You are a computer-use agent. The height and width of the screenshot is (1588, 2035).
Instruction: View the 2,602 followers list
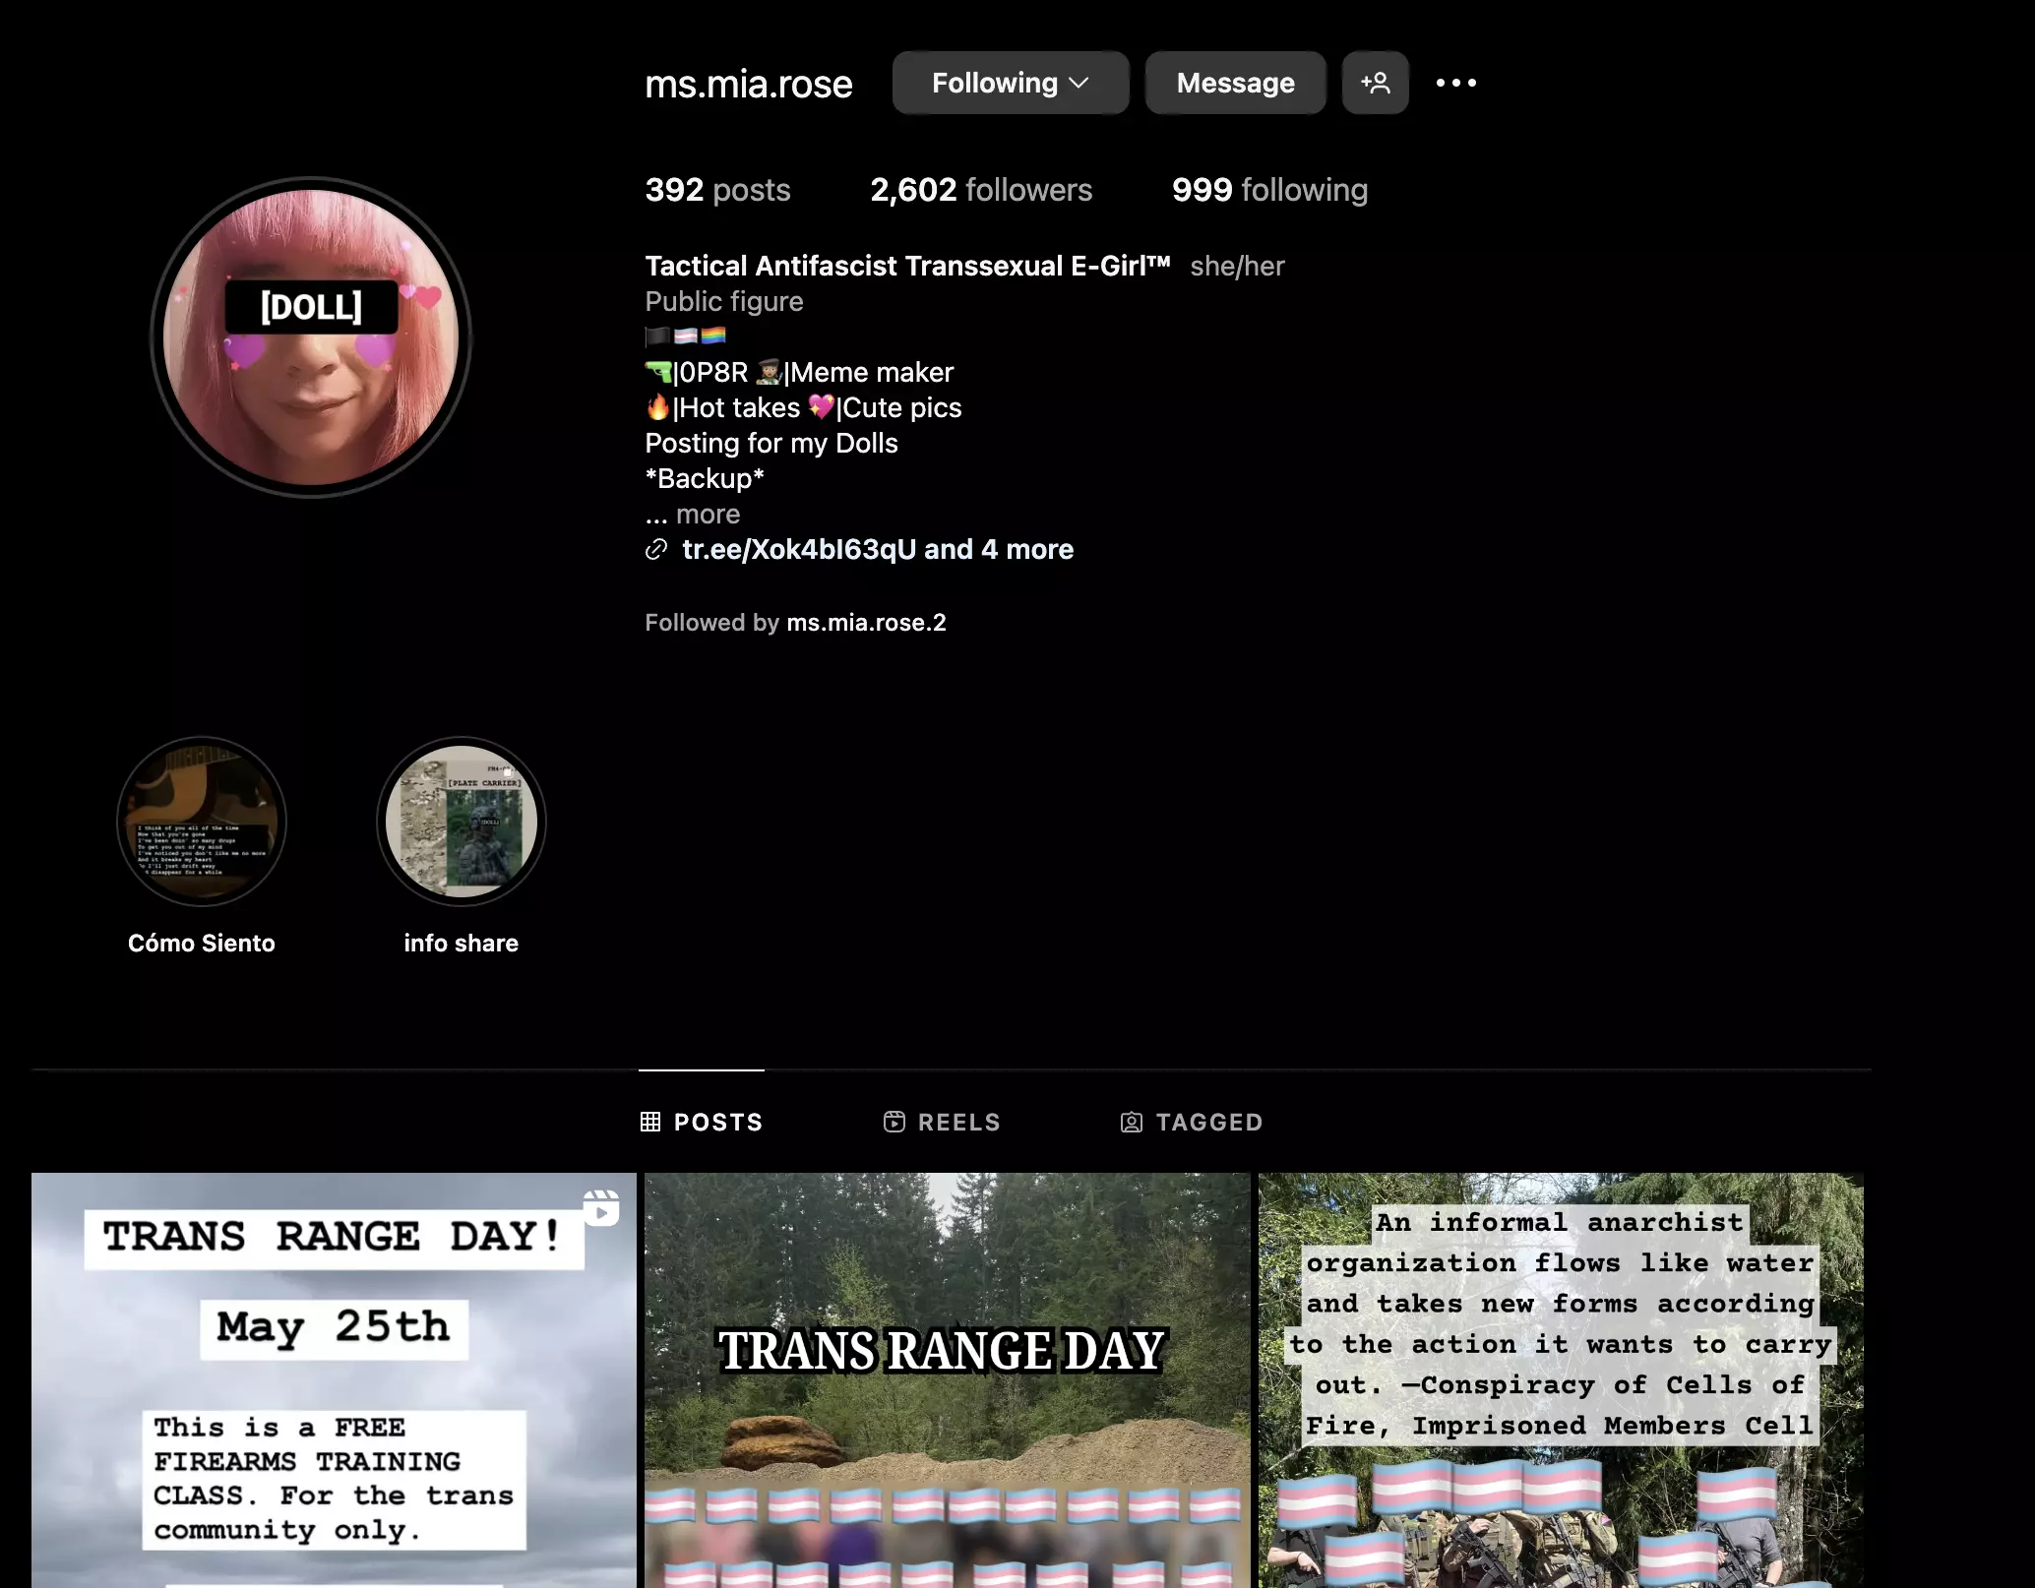[x=981, y=190]
